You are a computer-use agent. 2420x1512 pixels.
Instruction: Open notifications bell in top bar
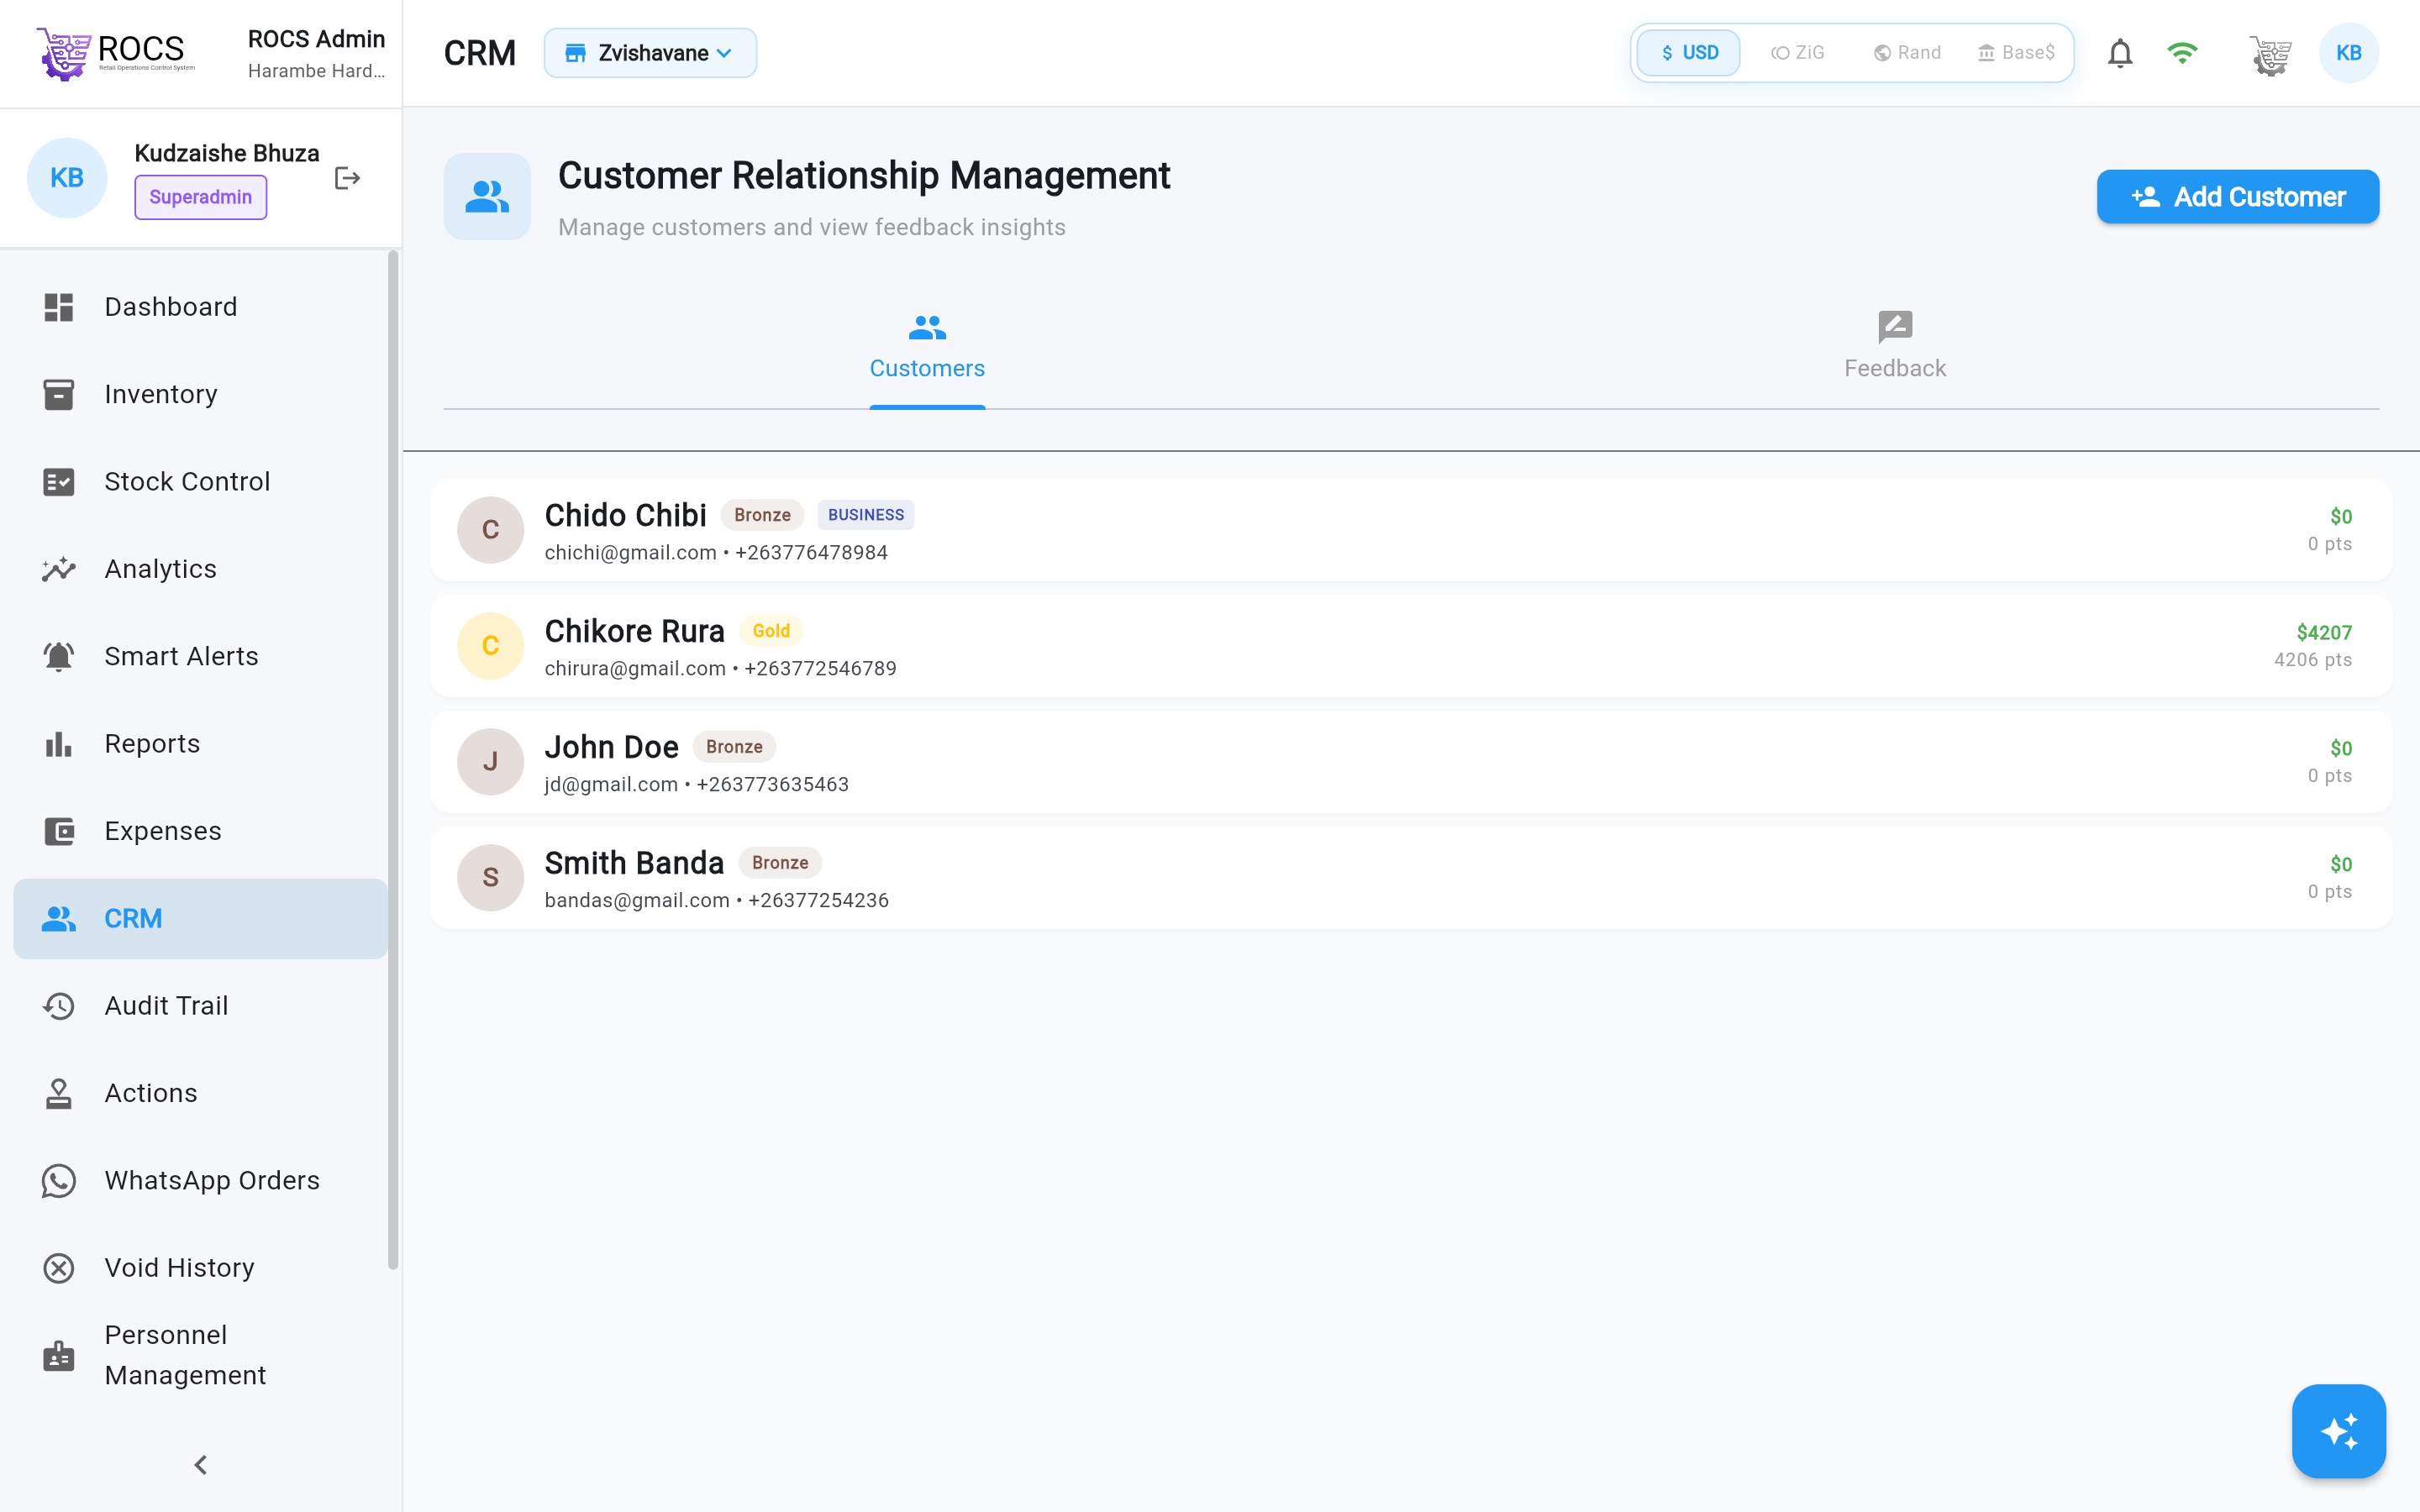click(2120, 53)
